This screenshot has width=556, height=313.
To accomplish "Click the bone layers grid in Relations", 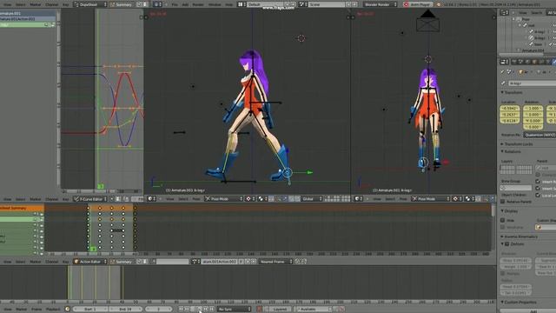I will pyautogui.click(x=515, y=170).
